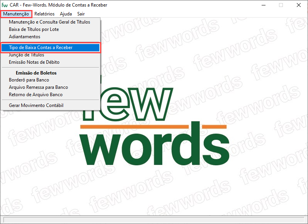308x224 pixels.
Task: Choose Arquivo Remessa para Banco
Action: click(51, 87)
